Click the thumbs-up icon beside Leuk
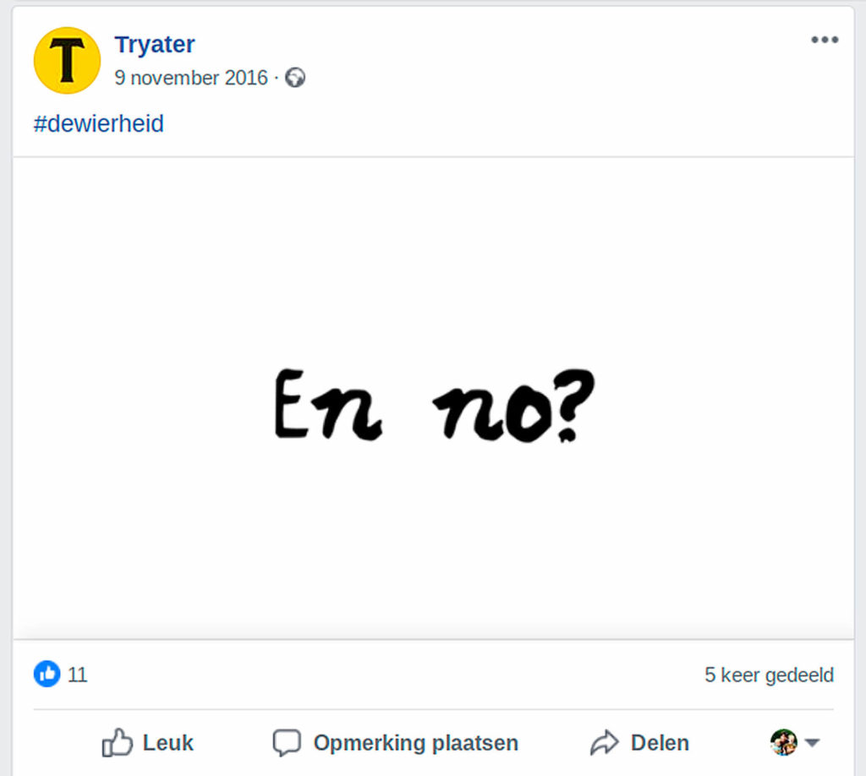 (118, 743)
